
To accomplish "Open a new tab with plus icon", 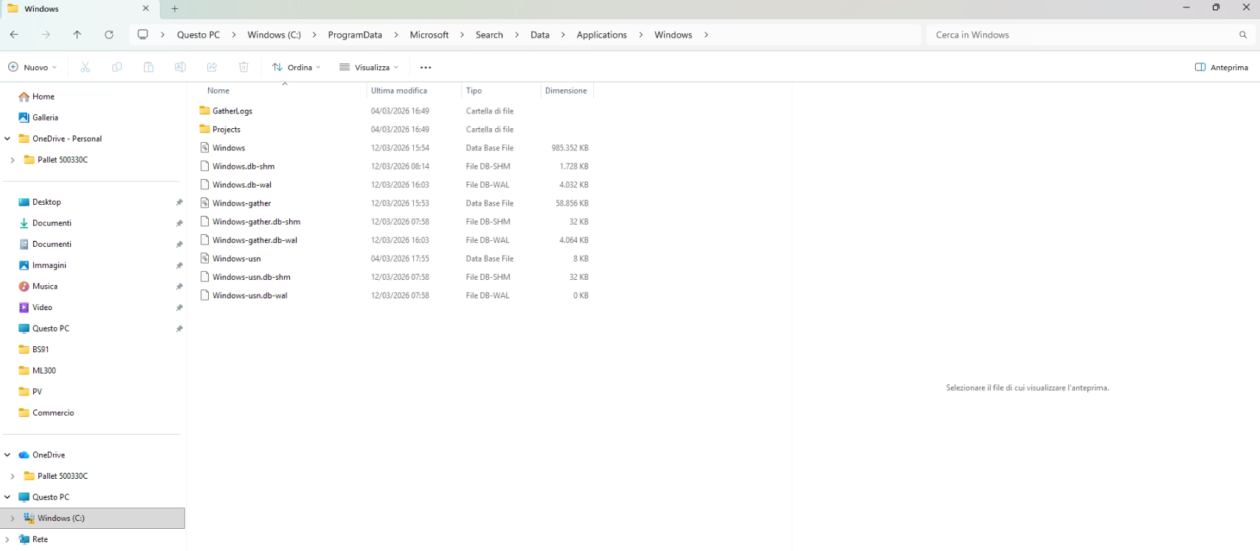I will coord(175,9).
